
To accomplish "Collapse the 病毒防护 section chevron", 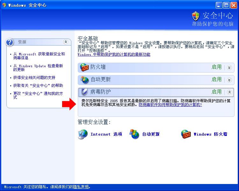I will (x=229, y=92).
